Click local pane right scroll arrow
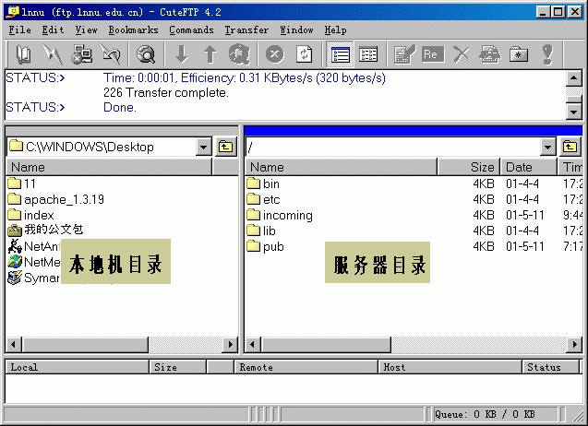The width and height of the screenshot is (588, 426). point(230,345)
